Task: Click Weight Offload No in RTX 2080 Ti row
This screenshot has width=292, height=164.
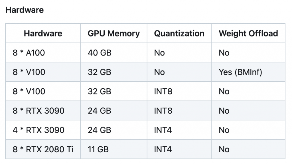Action: 224,149
